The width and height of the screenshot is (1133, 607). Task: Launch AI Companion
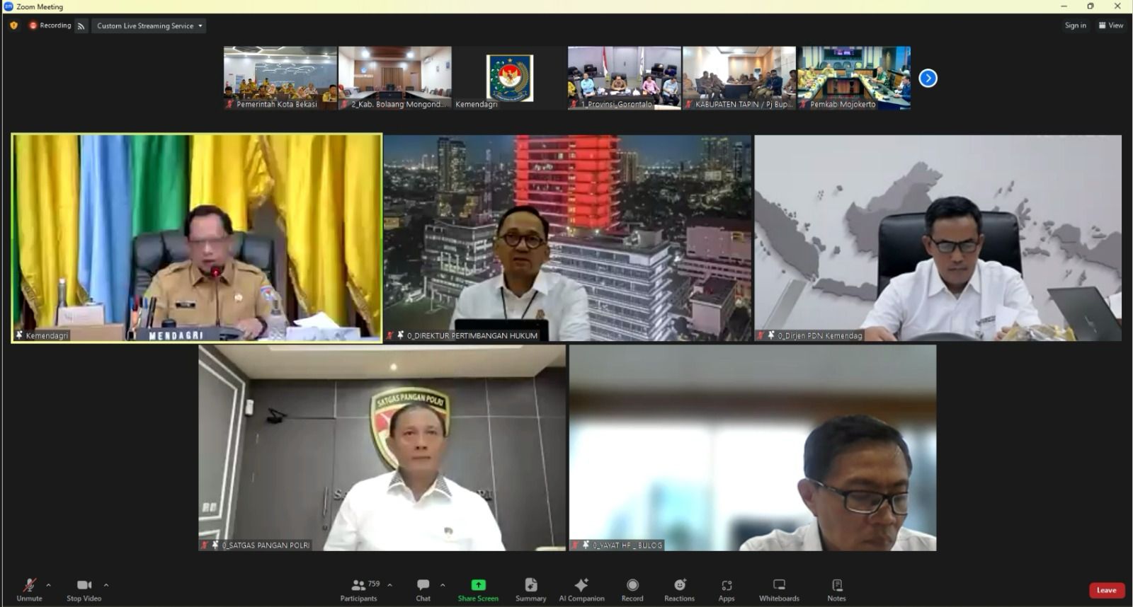[581, 589]
